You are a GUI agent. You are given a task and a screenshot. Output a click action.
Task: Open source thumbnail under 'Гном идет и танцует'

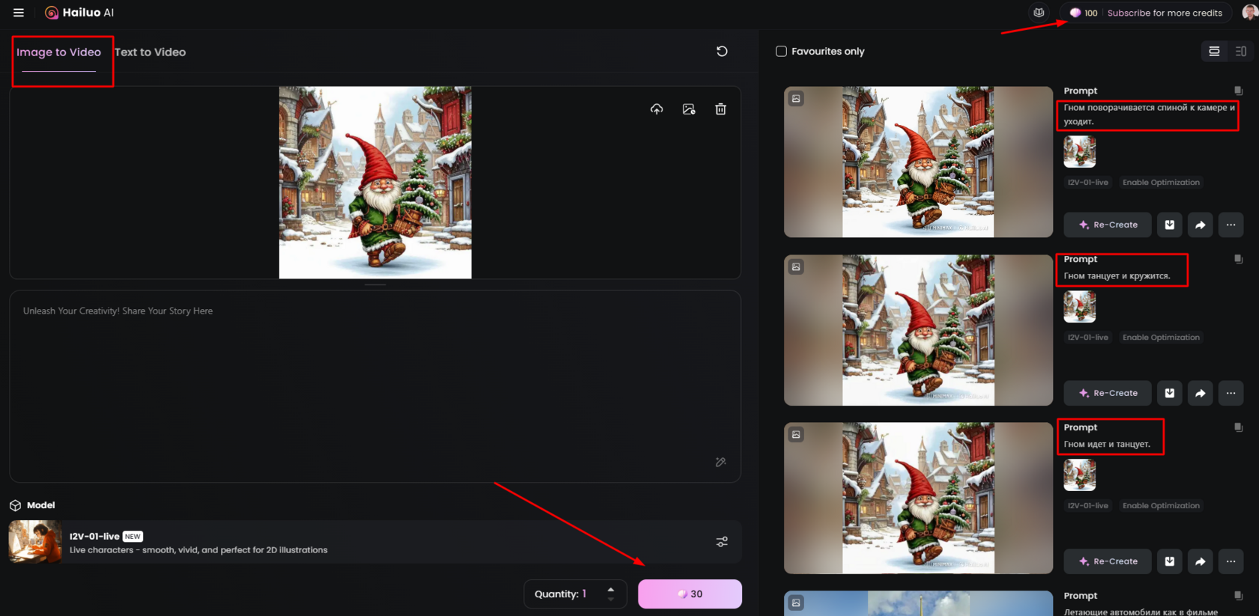point(1080,475)
